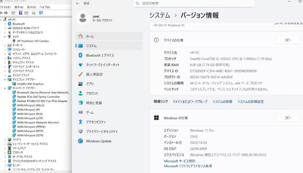Select Realtek PCIe GbE Family Controller
303x173 pixels.
[38, 97]
